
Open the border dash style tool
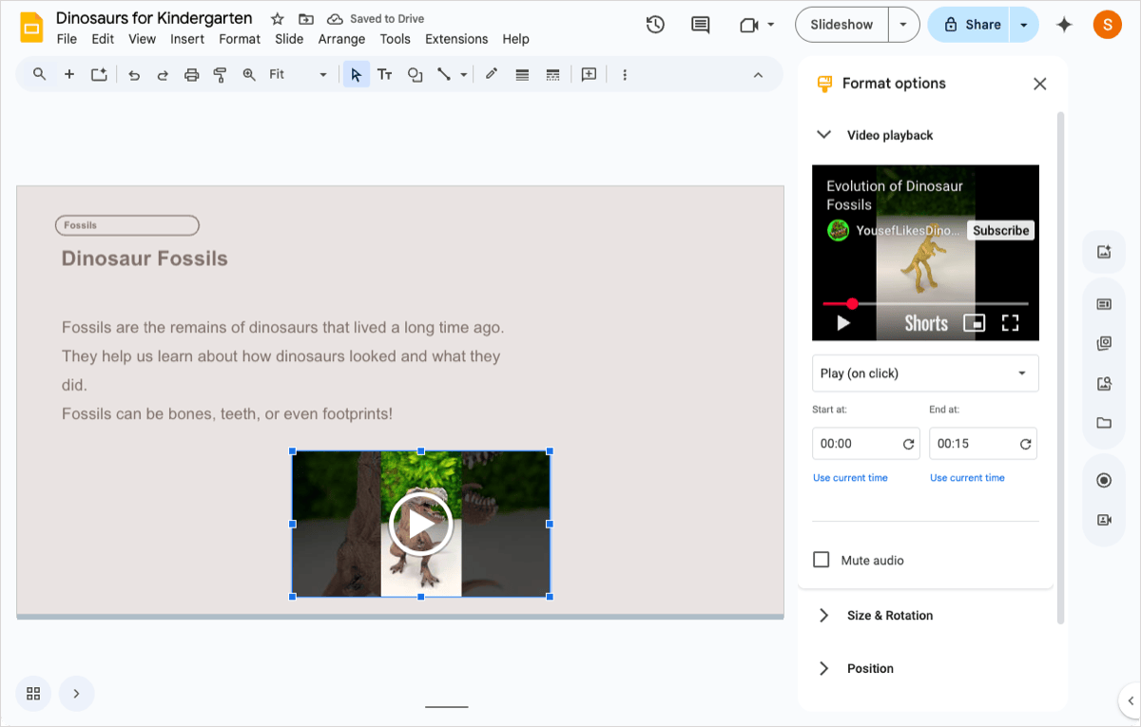pos(552,74)
